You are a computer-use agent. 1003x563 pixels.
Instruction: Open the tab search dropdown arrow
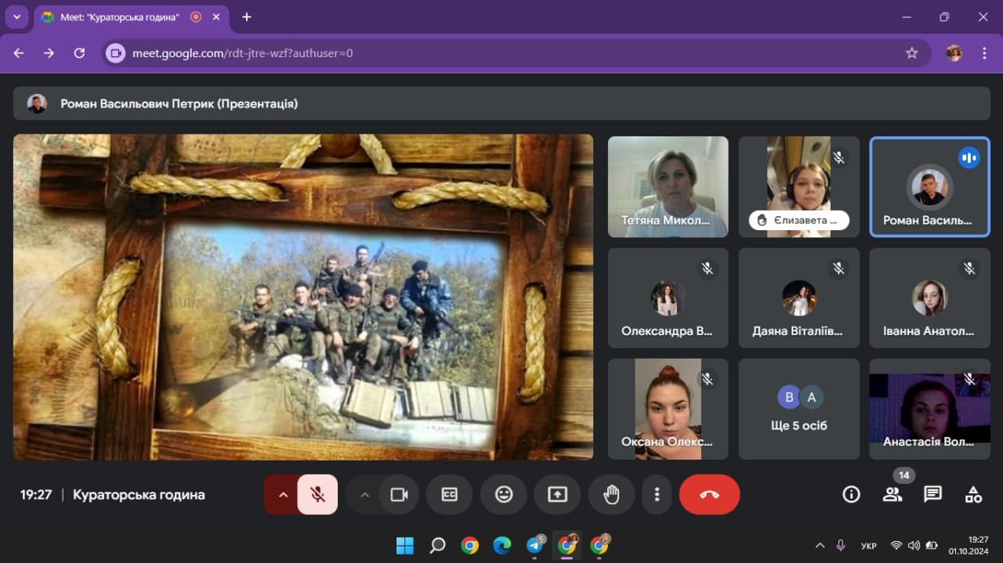16,17
